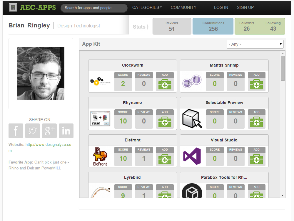View the 26 Followers
Screen dimensions: 294x221
(x=247, y=26)
